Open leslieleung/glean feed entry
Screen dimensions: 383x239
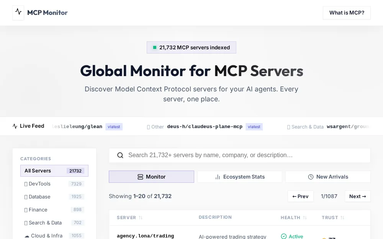(77, 127)
